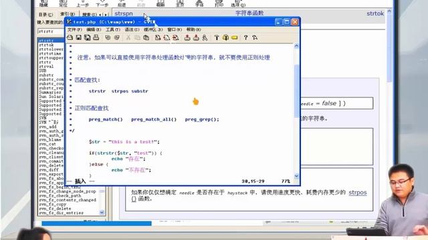Open 选项(O) dropdown in help viewer toolbar
Viewport: 428px width, 240px height.
[238, 3]
